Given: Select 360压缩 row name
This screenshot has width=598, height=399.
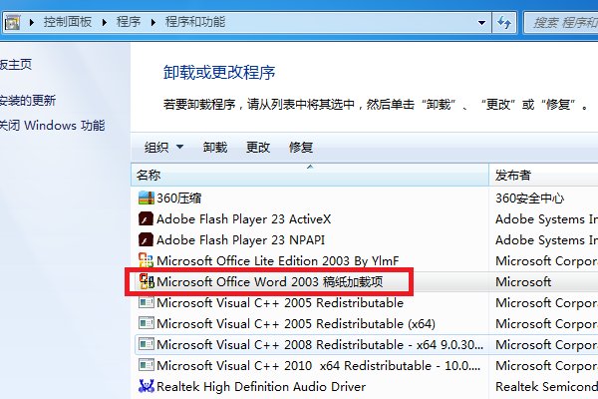Looking at the screenshot, I should pyautogui.click(x=178, y=199).
